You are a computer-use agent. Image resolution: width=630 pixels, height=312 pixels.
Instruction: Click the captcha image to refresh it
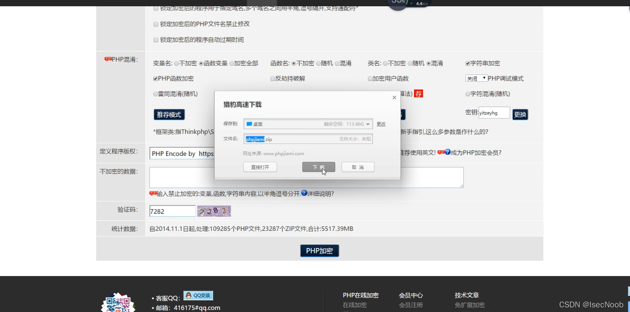point(214,211)
